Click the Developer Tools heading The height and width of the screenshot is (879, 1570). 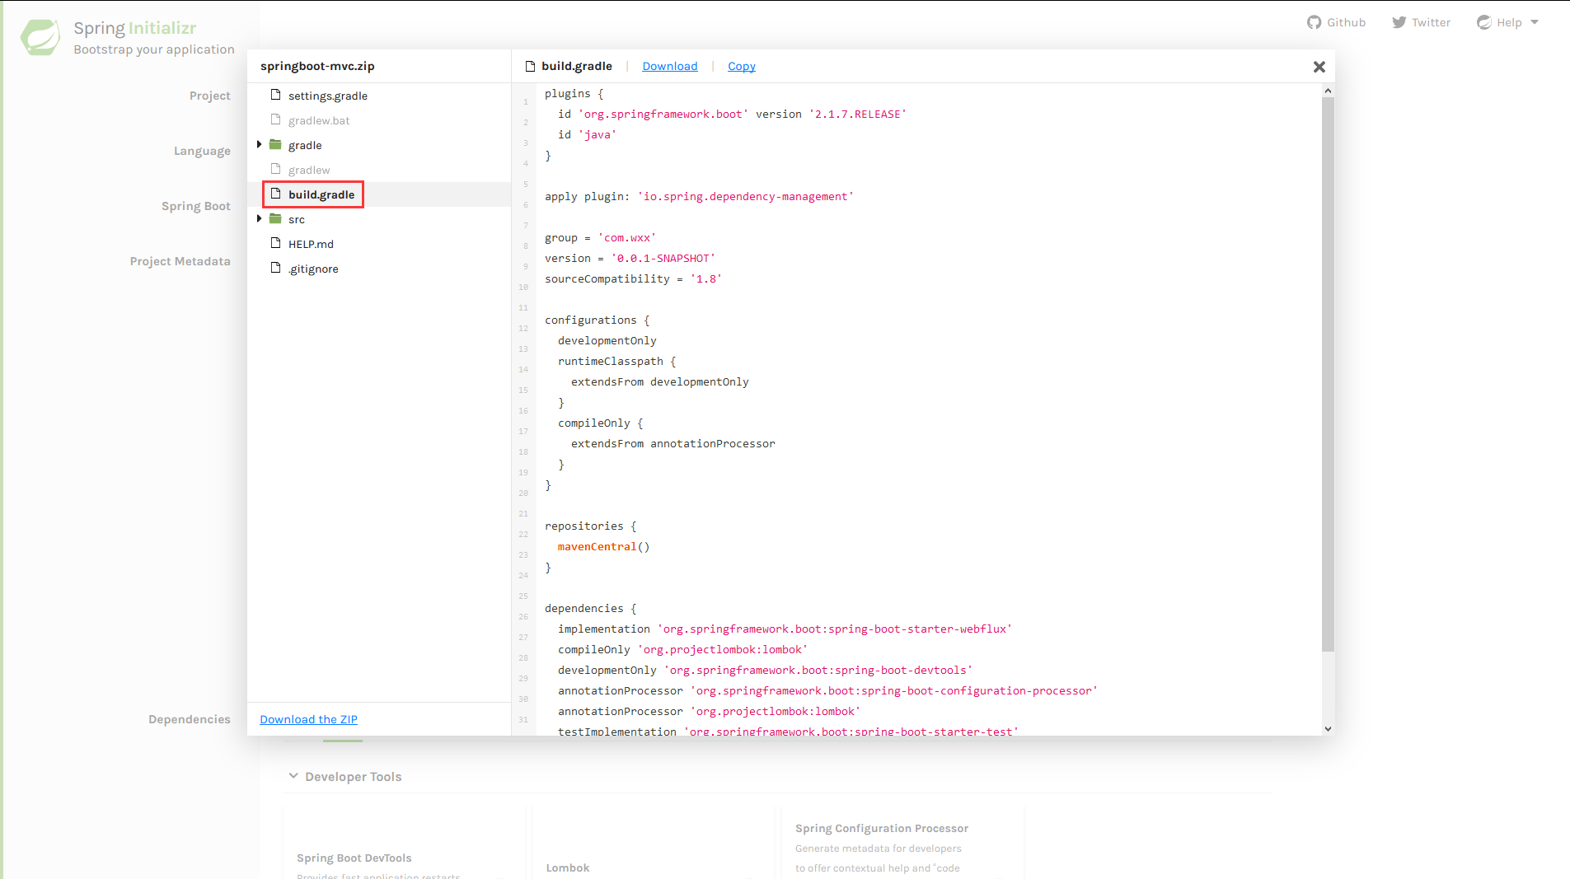point(353,777)
